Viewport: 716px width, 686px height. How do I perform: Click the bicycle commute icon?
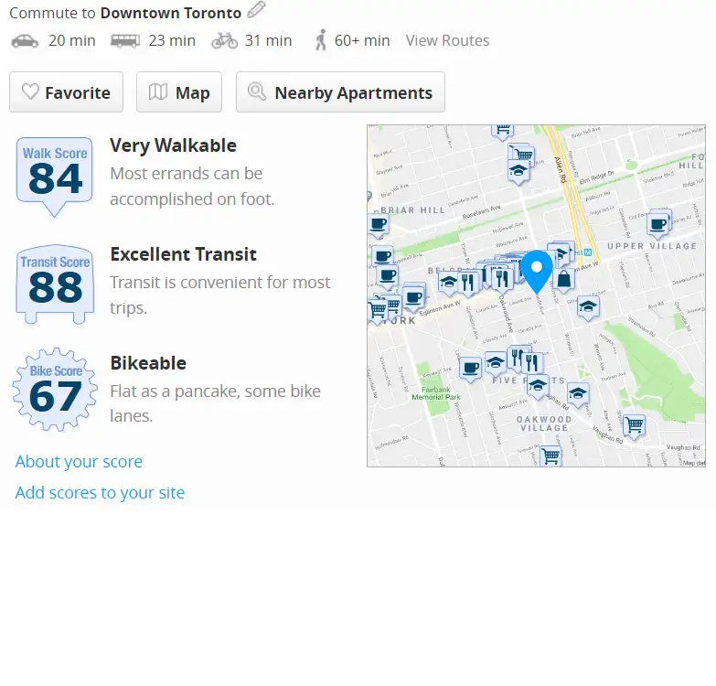coord(225,40)
